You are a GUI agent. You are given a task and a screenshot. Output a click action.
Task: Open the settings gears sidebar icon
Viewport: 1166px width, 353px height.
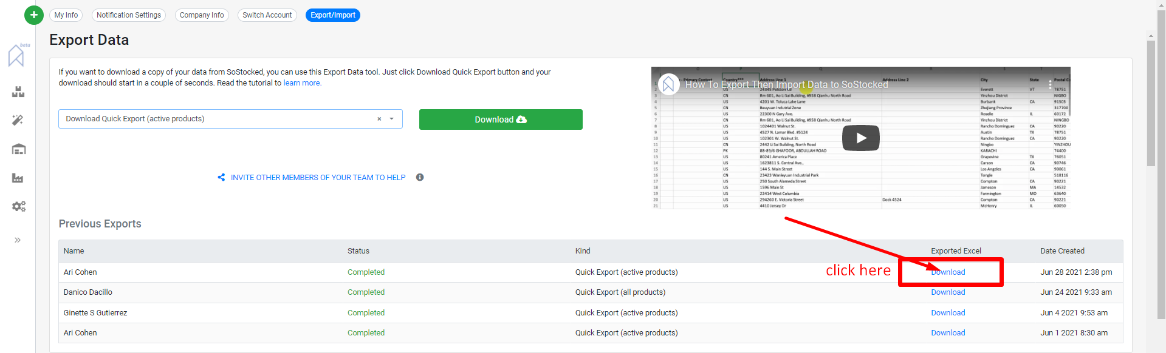(x=19, y=206)
